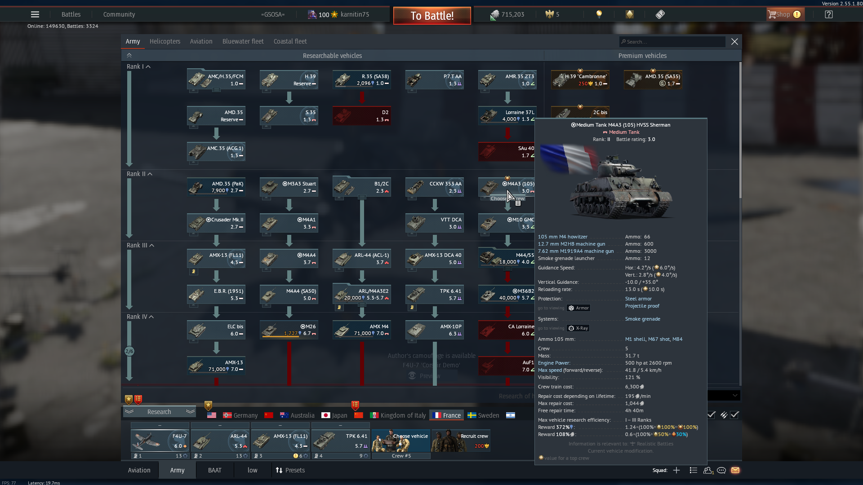
Task: Toggle the checkbox left of ammo icon
Action: point(711,415)
